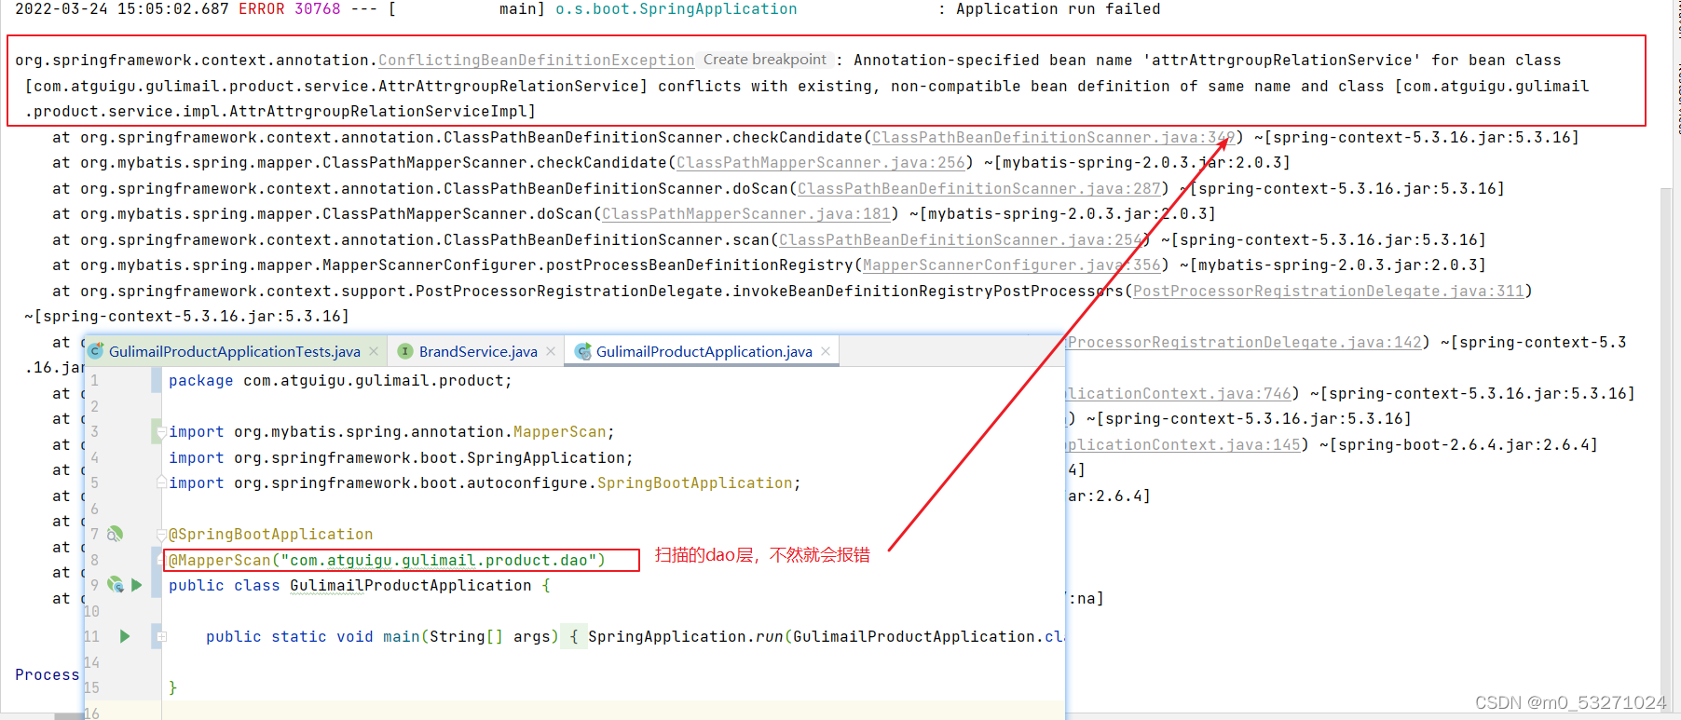Screen dimensions: 1681x720
Task: Click the 'Application run failed' log message
Action: click(x=1058, y=9)
